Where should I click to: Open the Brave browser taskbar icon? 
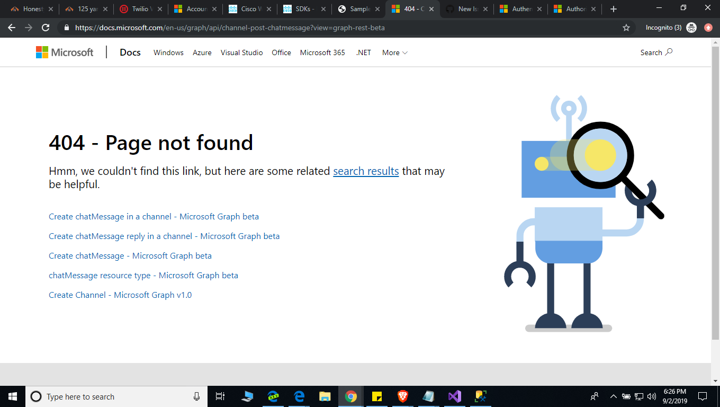pyautogui.click(x=402, y=396)
